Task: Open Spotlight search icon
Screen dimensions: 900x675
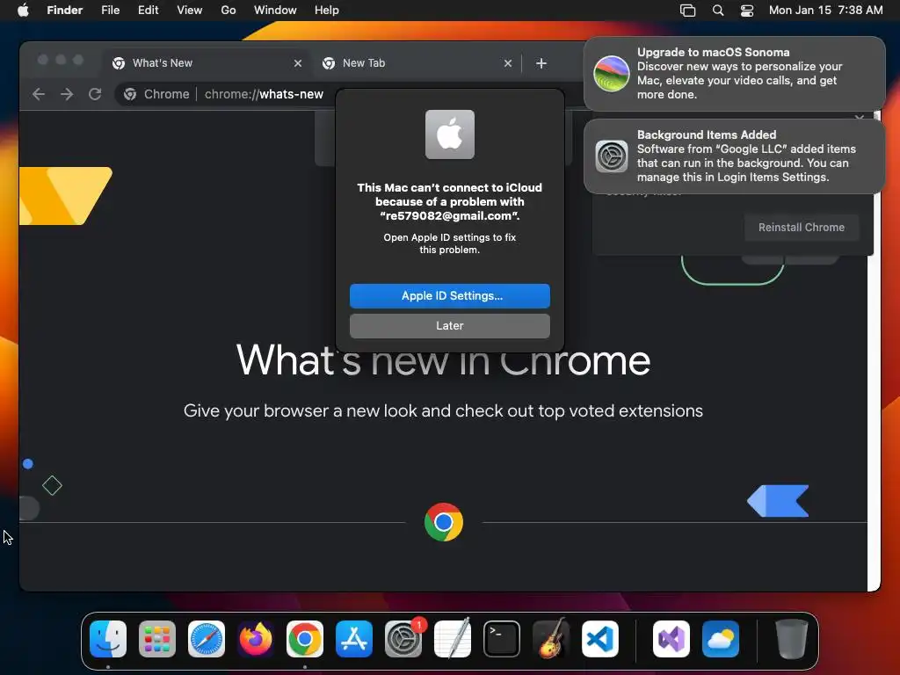Action: coord(718,11)
